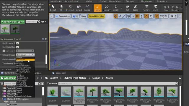
Task: Select PhysicsActor collision preset
Action: coord(22,80)
